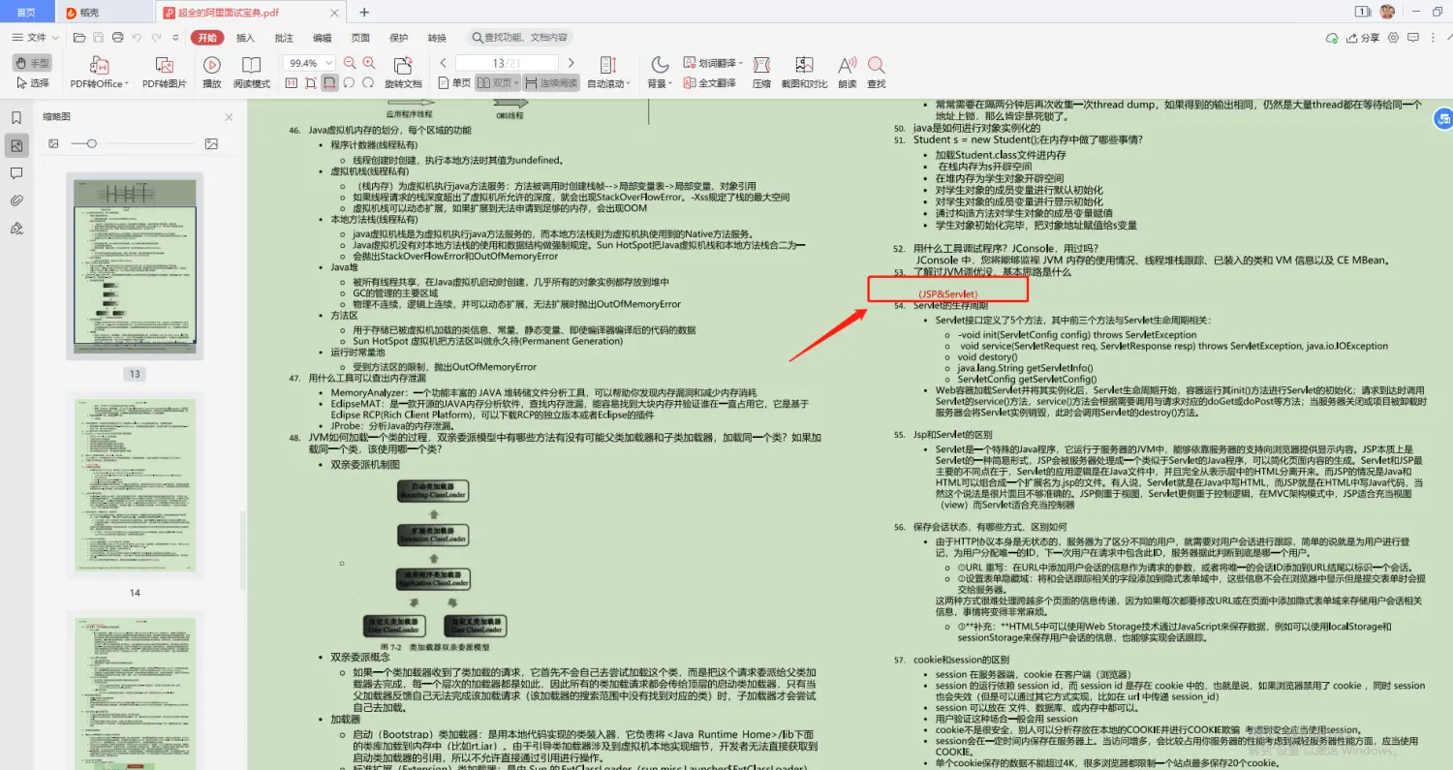
Task: Click the large thumbnail size icon
Action: tap(211, 143)
